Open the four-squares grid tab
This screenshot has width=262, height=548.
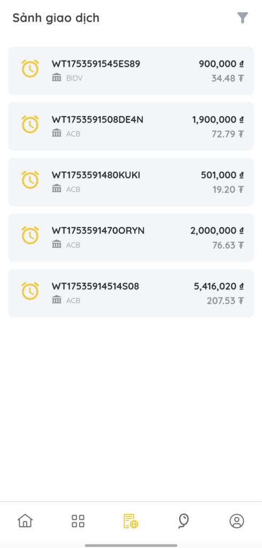78,521
